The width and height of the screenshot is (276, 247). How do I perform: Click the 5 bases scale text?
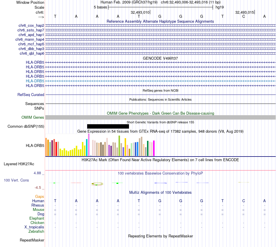click(100, 7)
